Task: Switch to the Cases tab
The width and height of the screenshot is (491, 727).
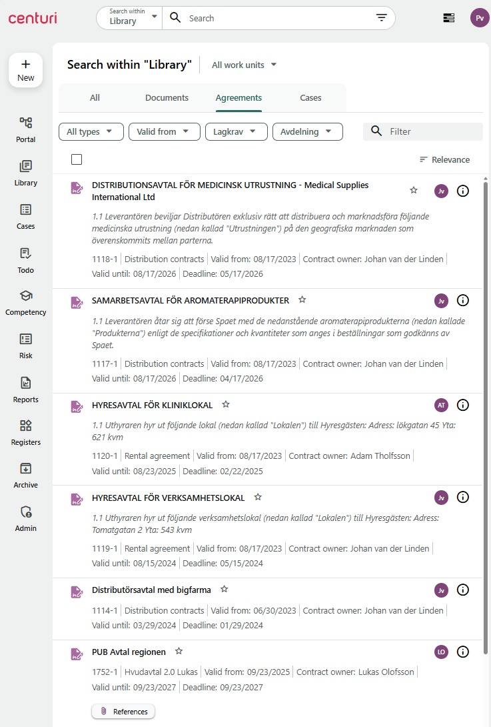Action: coord(310,98)
